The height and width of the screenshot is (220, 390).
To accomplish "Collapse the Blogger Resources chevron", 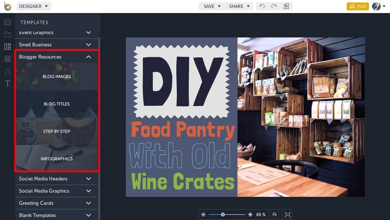I will (x=88, y=57).
